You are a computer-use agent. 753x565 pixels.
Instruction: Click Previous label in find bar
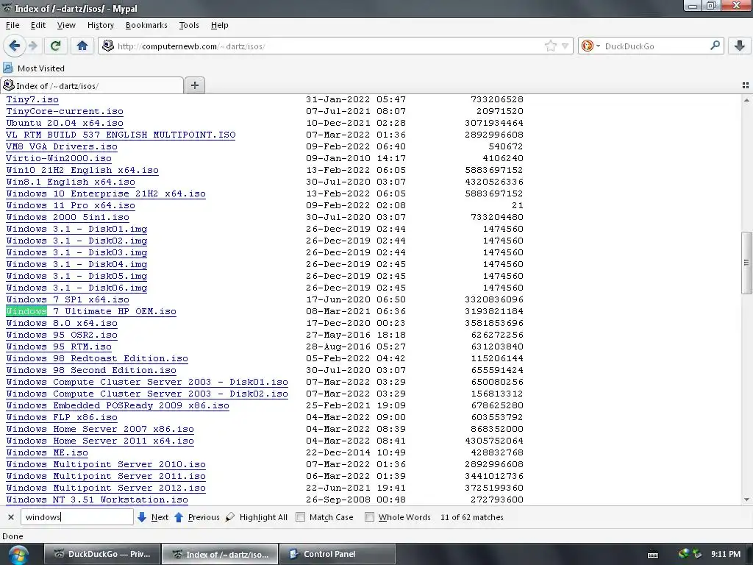point(204,517)
